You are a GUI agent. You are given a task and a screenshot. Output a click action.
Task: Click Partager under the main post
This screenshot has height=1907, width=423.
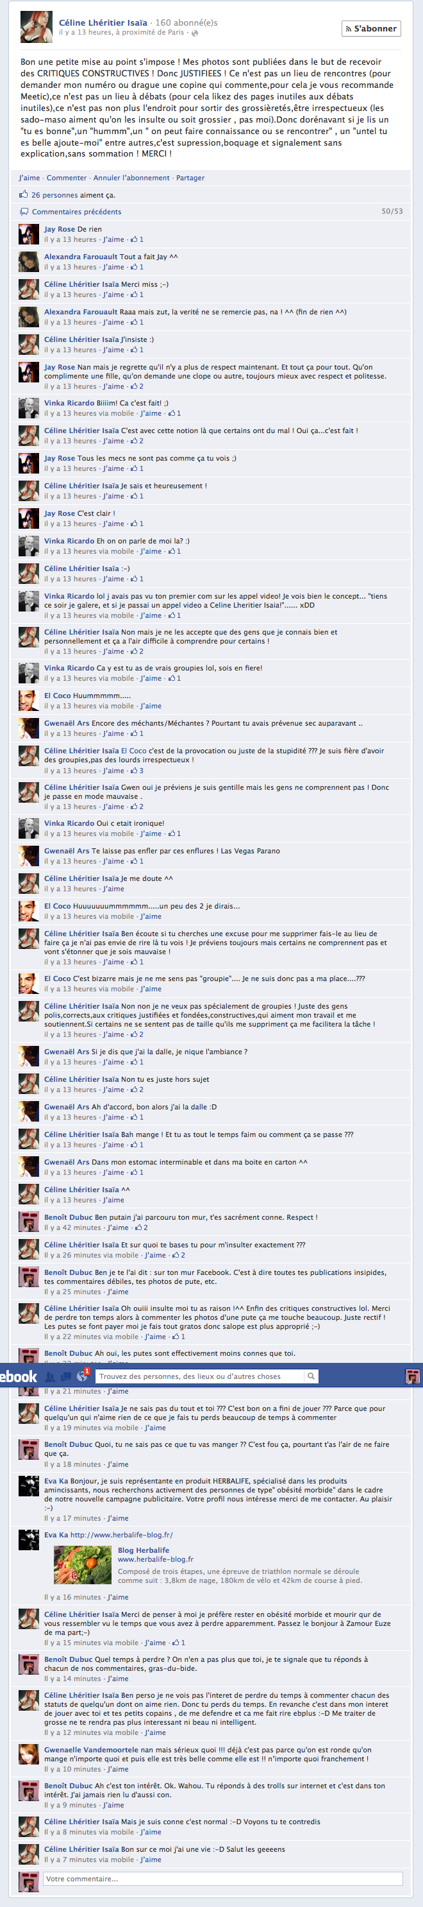point(190,178)
